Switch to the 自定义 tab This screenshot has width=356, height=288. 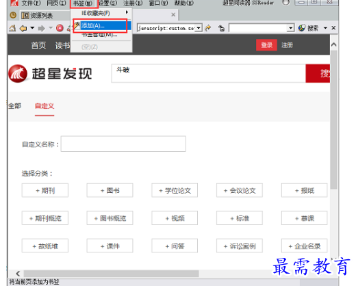tap(44, 106)
